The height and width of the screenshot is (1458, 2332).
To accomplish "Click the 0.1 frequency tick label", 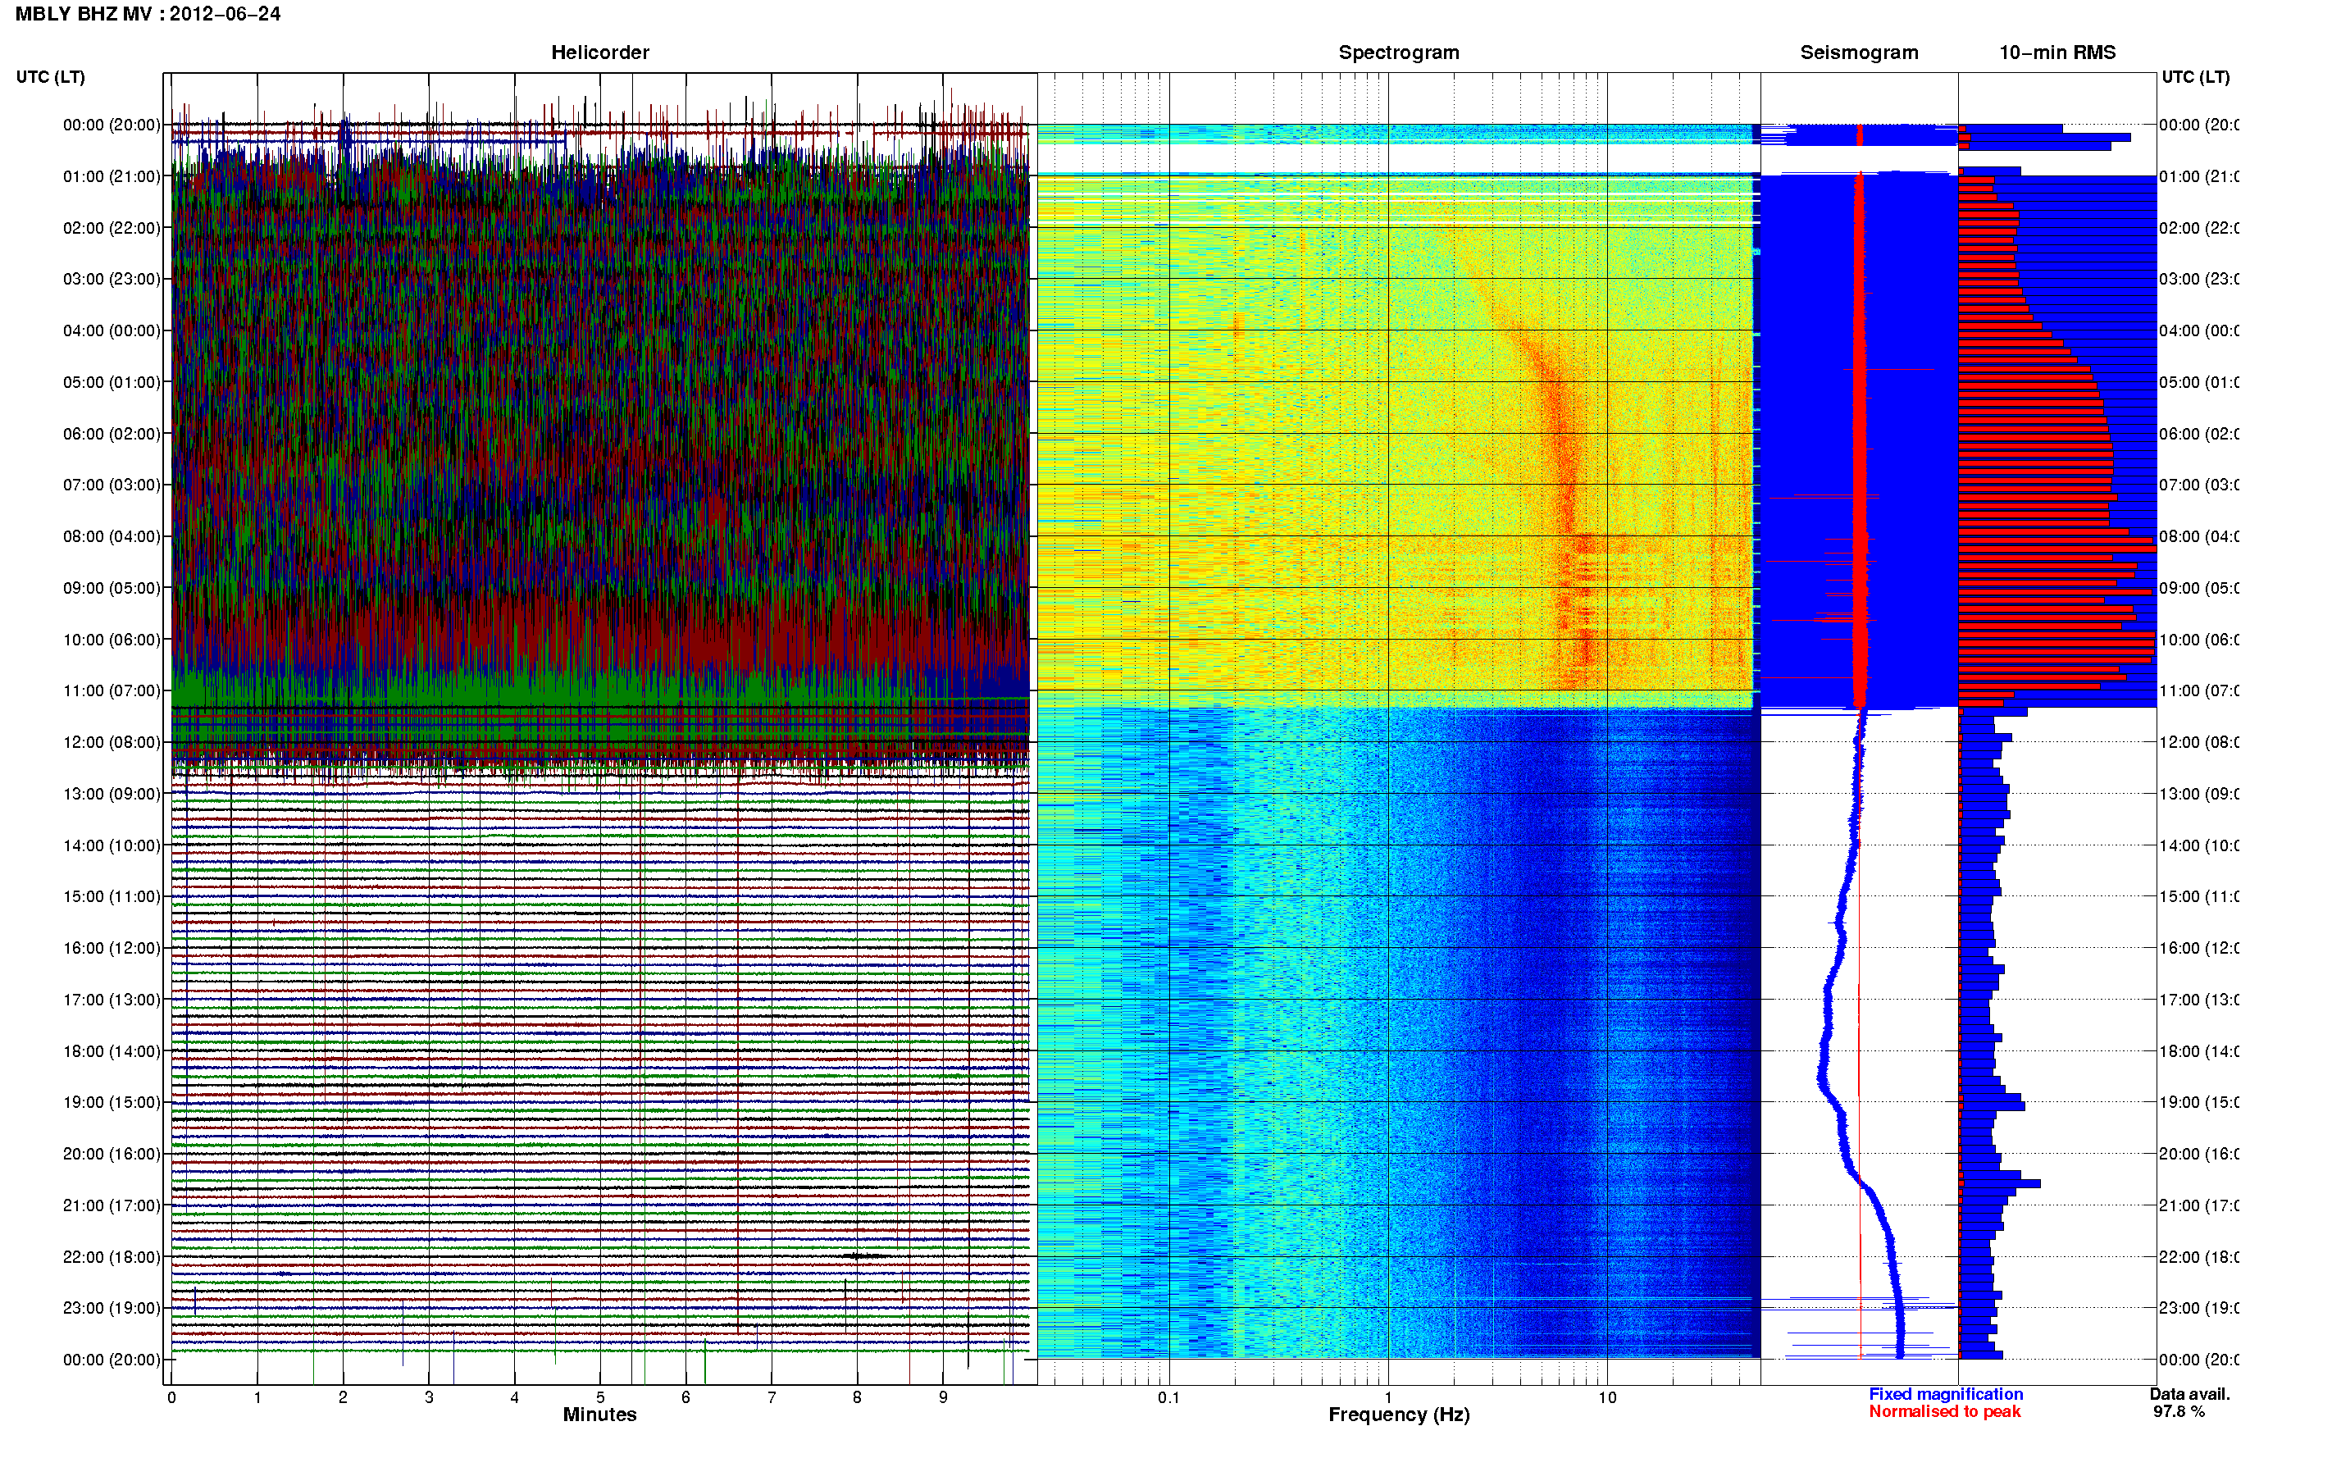I will coord(1168,1397).
